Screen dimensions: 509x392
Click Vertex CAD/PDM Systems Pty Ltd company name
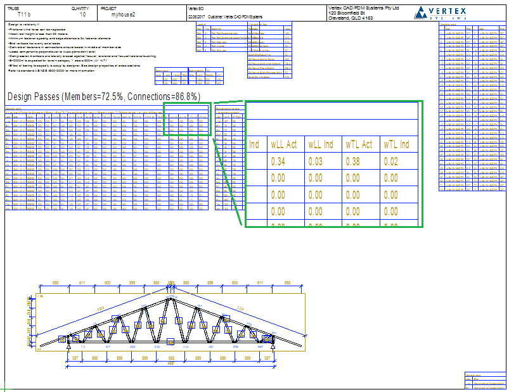(364, 8)
